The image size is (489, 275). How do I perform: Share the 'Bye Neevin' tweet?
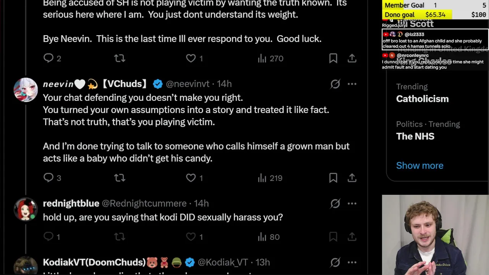click(352, 58)
